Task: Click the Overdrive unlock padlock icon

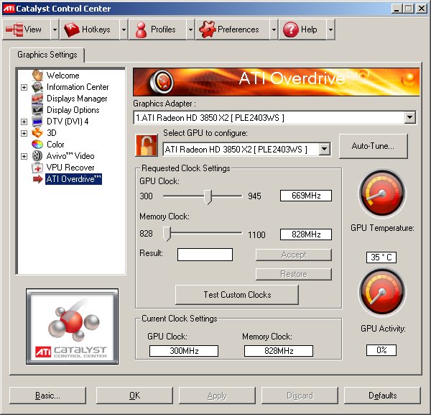Action: click(x=147, y=145)
